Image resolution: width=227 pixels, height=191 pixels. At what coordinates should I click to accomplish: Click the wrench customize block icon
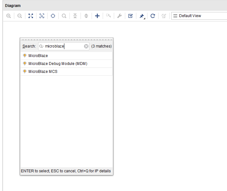click(x=120, y=16)
